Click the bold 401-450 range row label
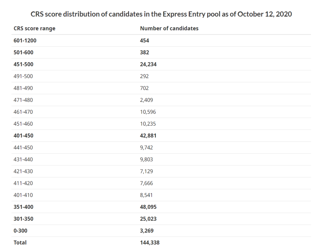This screenshot has height=251, width=318. tap(23, 136)
